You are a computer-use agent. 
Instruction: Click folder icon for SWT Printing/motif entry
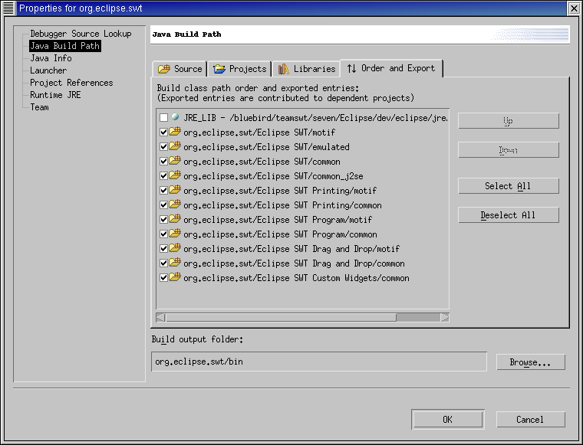pyautogui.click(x=175, y=190)
